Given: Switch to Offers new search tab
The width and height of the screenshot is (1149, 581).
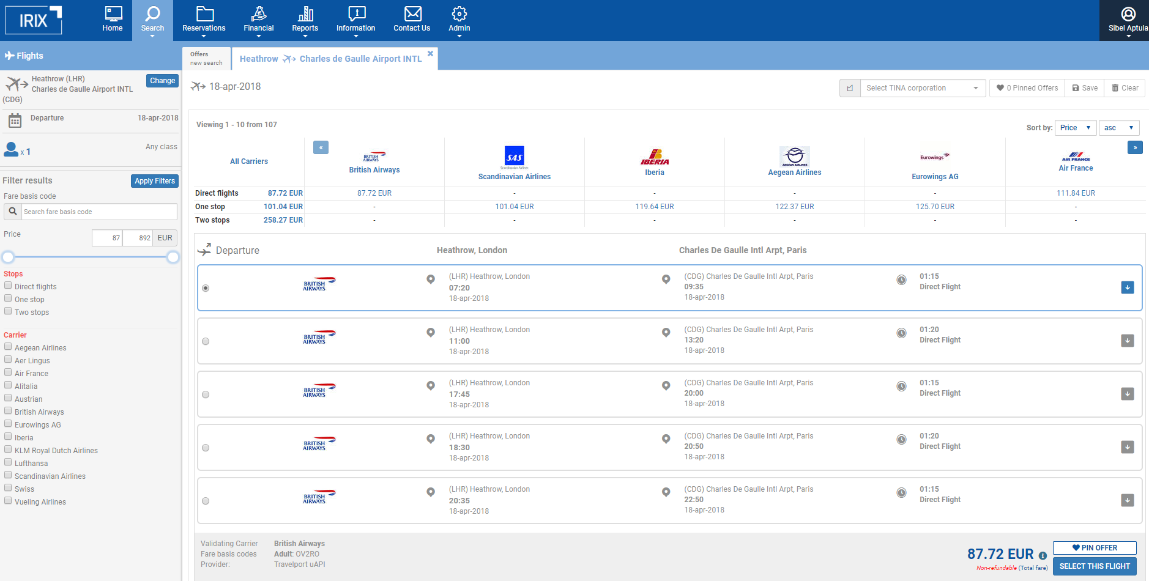Looking at the screenshot, I should click(x=206, y=59).
